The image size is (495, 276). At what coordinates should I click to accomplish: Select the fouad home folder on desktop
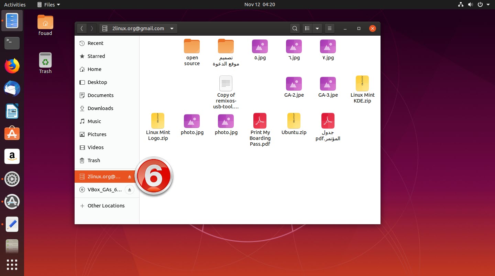click(x=45, y=25)
